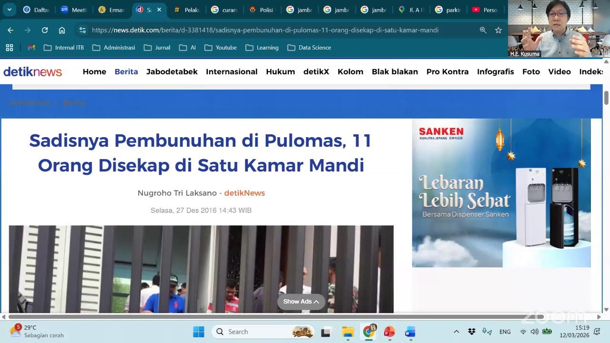This screenshot has height=343, width=610.
Task: Open the apps grid in bookmarks bar
Action: point(10,48)
